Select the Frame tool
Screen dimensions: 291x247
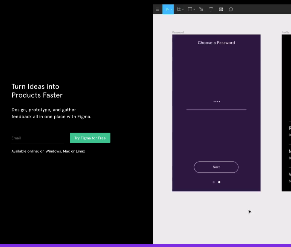tap(178, 9)
